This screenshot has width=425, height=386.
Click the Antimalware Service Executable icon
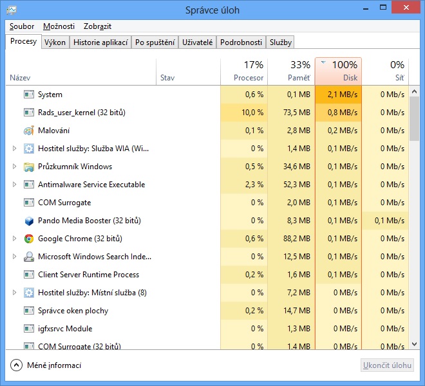pyautogui.click(x=29, y=185)
